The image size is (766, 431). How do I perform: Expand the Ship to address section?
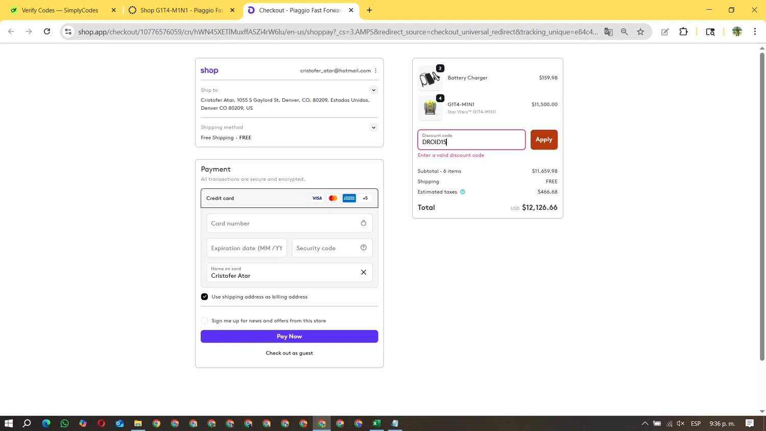click(374, 90)
